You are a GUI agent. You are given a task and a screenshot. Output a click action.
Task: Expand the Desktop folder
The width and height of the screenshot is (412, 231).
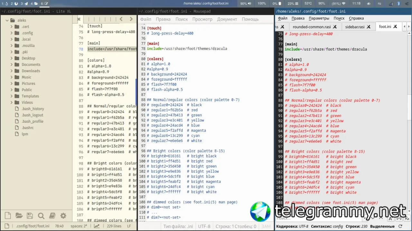coord(12,58)
